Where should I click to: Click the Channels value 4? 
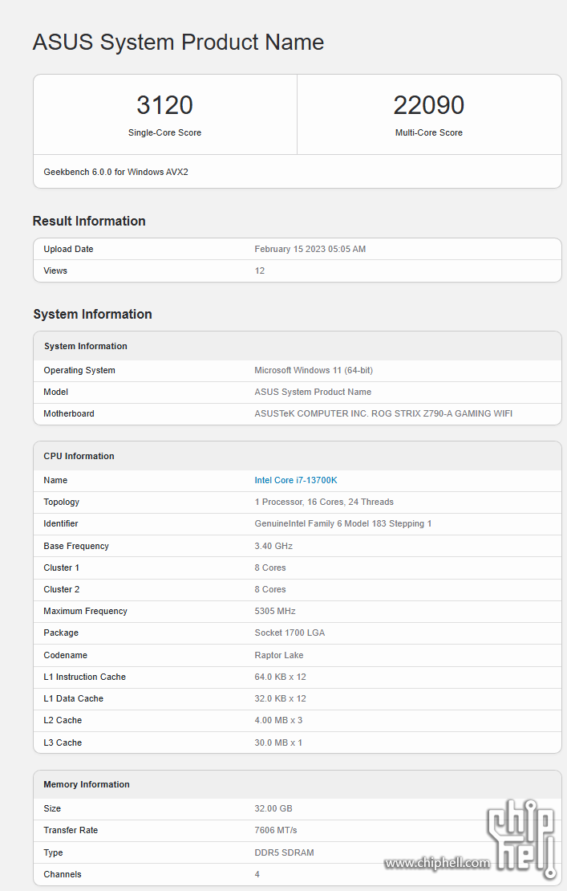(x=257, y=874)
